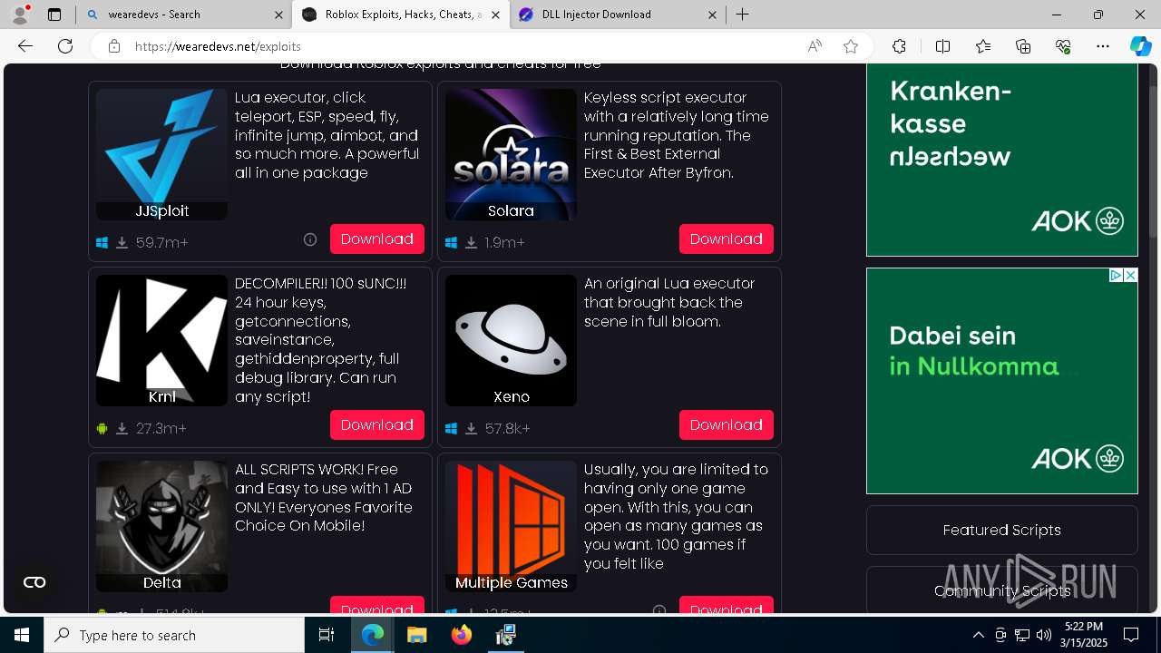Screen dimensions: 1161x653
Task: Click the Windows platform icon under Xeno
Action: pyautogui.click(x=452, y=429)
